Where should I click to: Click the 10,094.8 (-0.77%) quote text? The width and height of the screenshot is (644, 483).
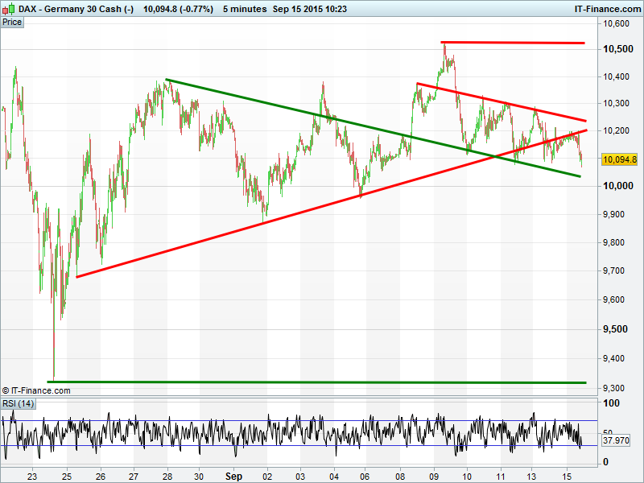pos(178,9)
